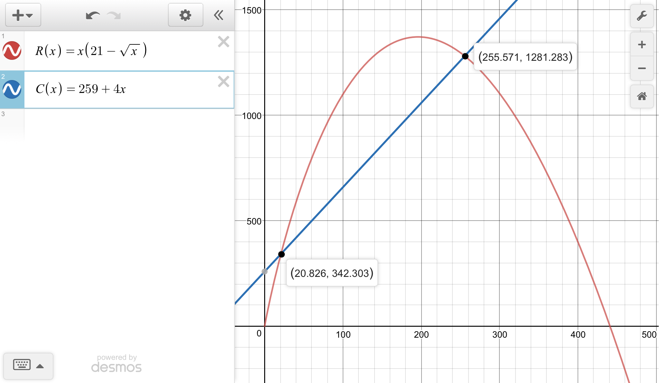Viewport: 659px width, 383px height.
Task: Click the empty expression line 3
Action: tap(129, 125)
